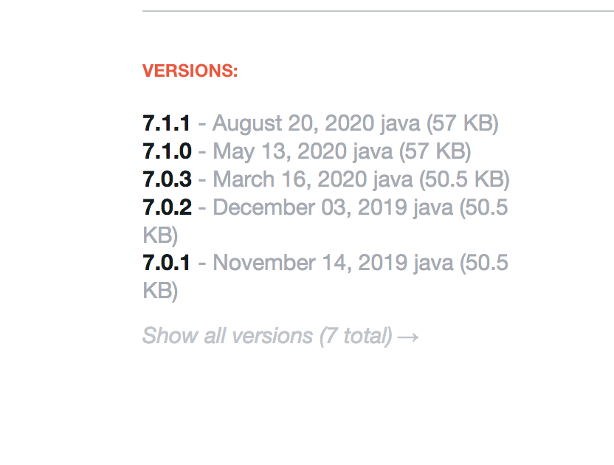
Task: Click Show all versions (7 total)
Action: click(267, 336)
